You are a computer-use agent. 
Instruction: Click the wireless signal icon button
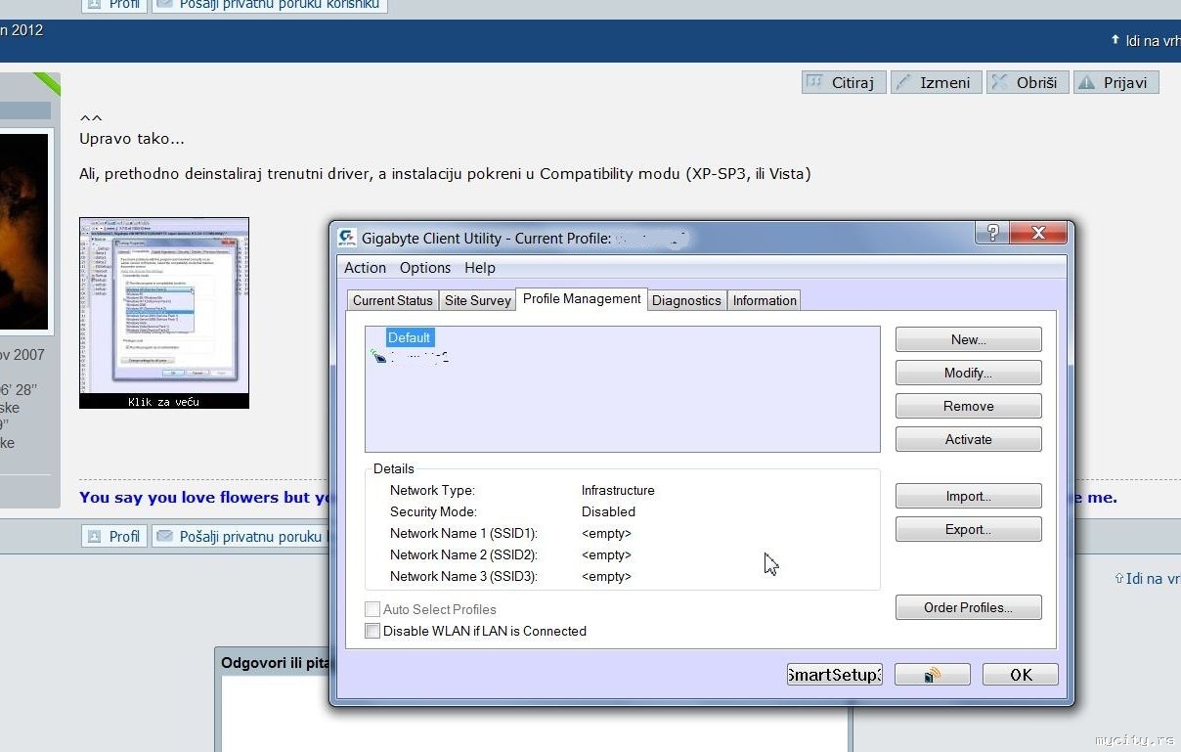(x=932, y=675)
